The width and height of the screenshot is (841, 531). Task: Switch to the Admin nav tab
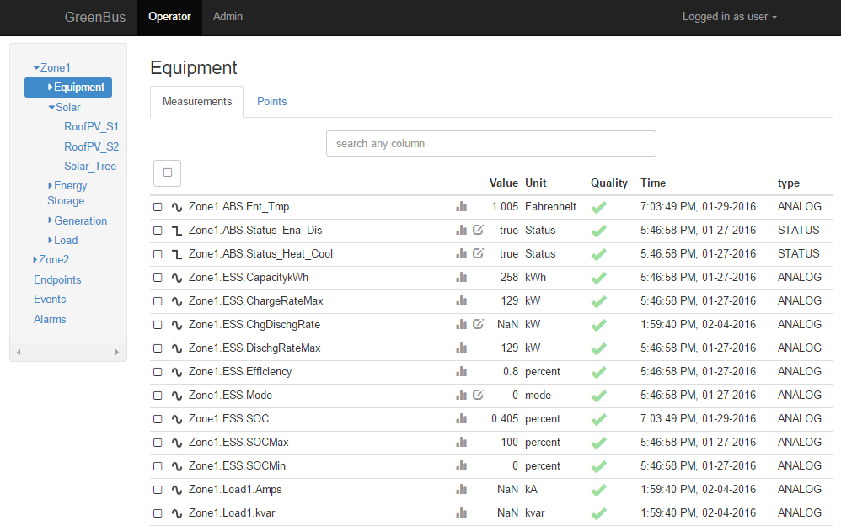click(228, 17)
